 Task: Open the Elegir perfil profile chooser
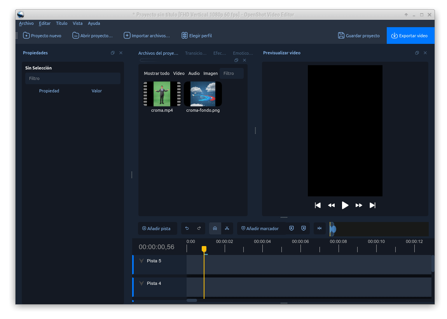click(x=197, y=36)
